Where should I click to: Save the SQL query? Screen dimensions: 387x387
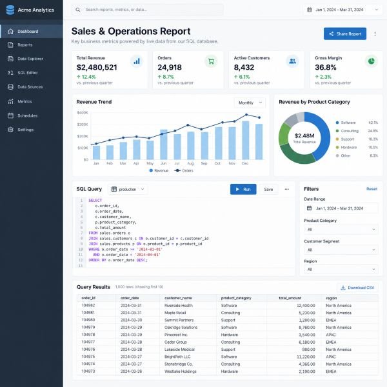(x=268, y=189)
